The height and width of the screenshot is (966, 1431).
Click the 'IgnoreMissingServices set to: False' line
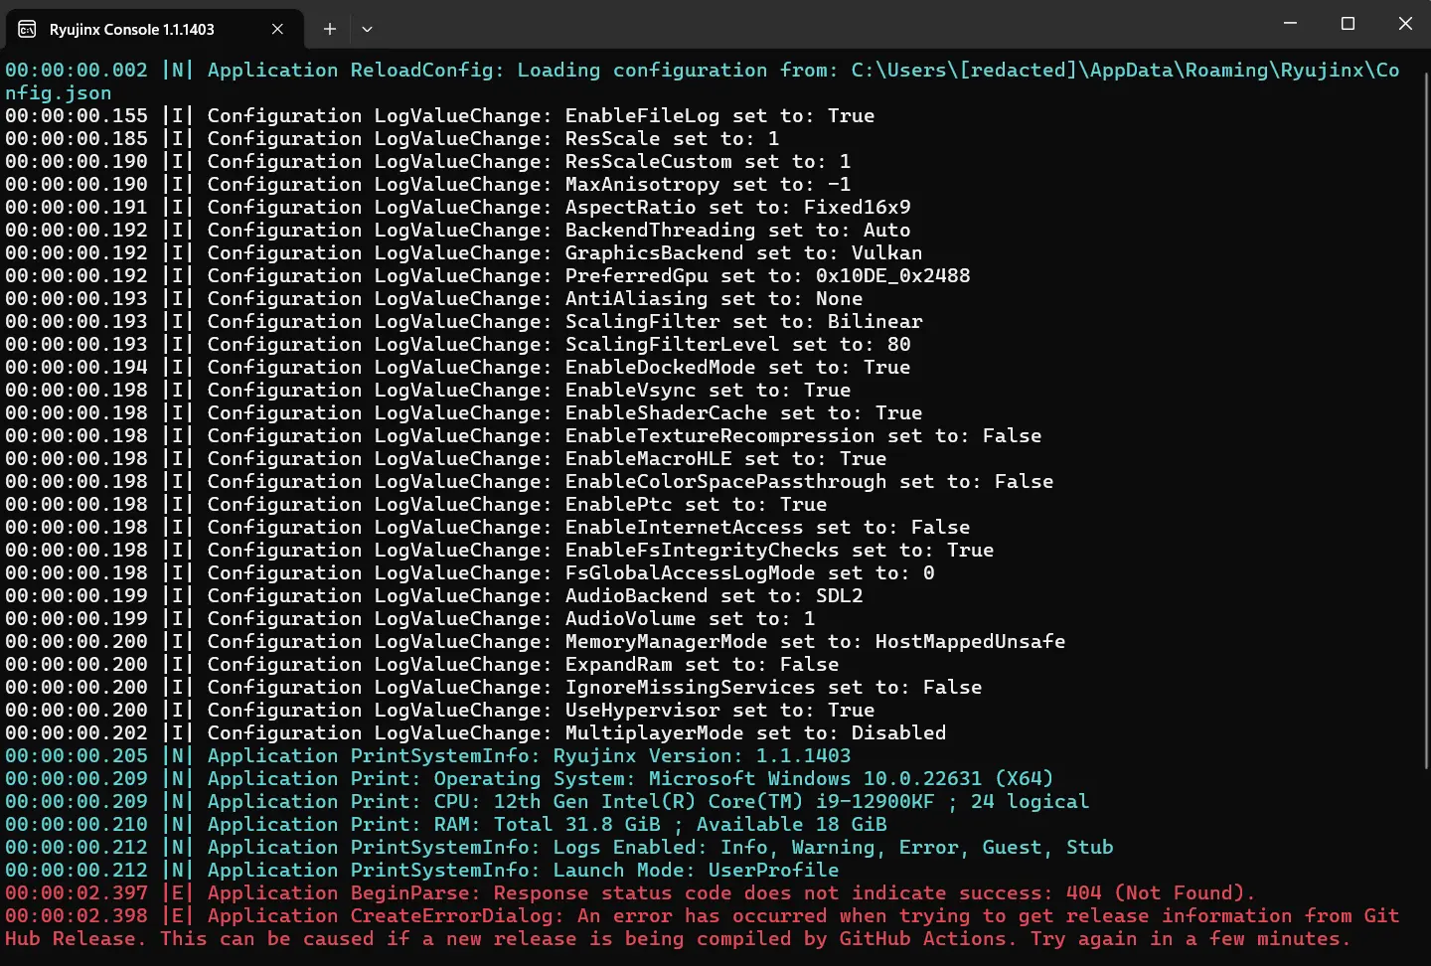click(x=494, y=687)
